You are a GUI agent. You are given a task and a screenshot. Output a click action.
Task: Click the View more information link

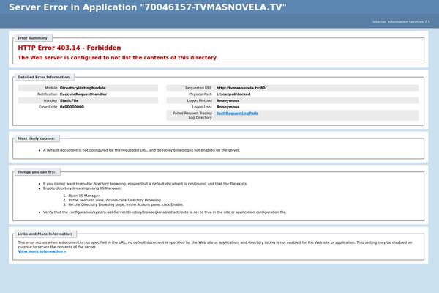(42, 251)
